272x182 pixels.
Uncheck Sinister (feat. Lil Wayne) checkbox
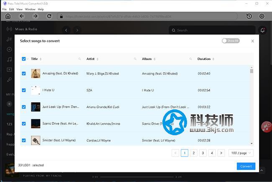(x=24, y=140)
